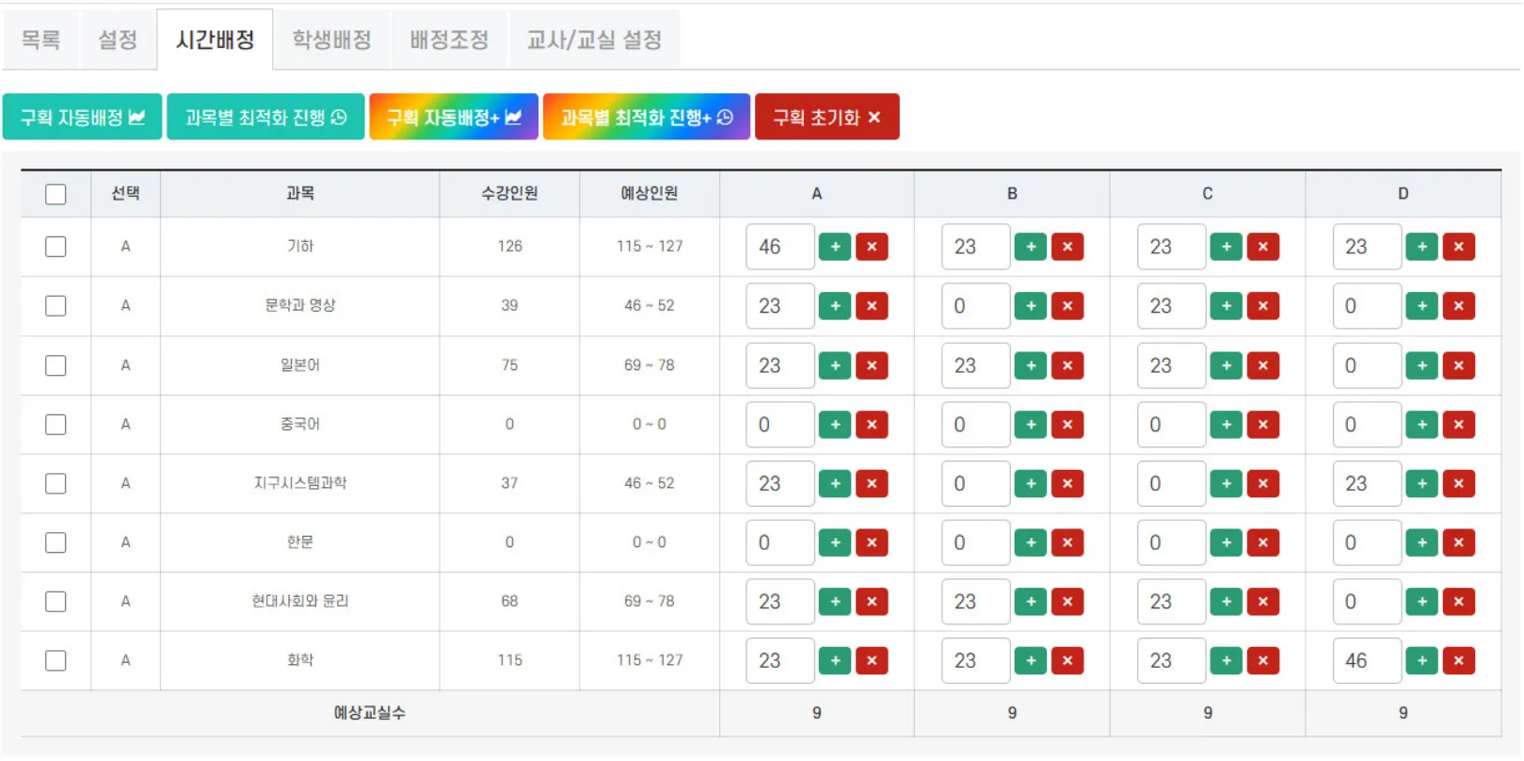Click the 현대사회와 윤리 subject name cell

300,602
